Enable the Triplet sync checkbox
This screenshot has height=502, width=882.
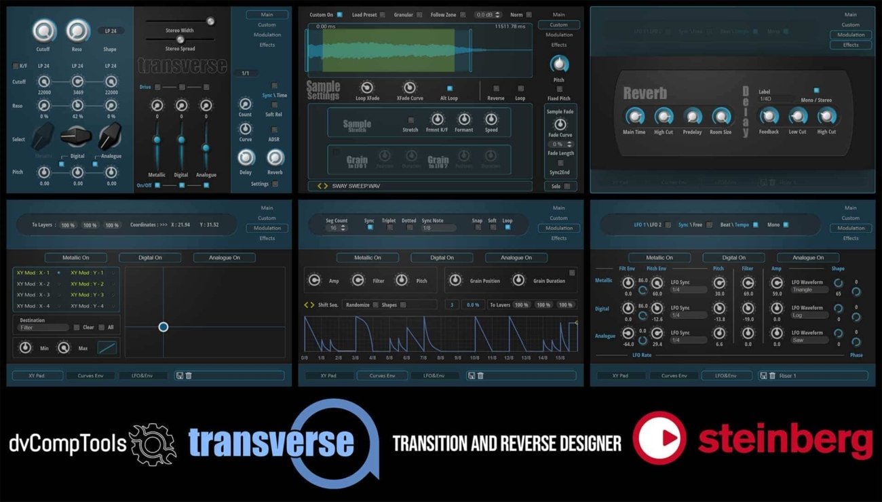tap(390, 228)
